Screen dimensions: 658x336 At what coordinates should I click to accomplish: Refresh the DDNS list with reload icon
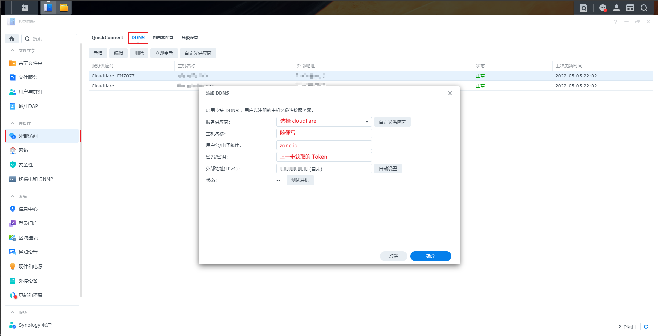point(646,327)
